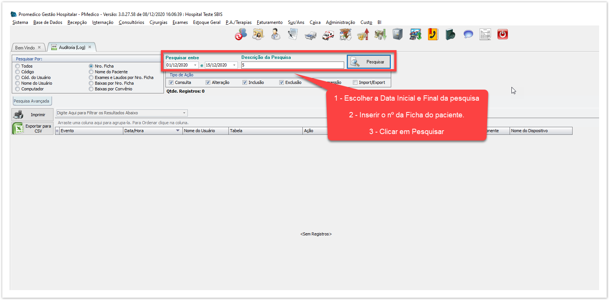
Task: Select the Nome do Paciente radio option
Action: pyautogui.click(x=91, y=72)
